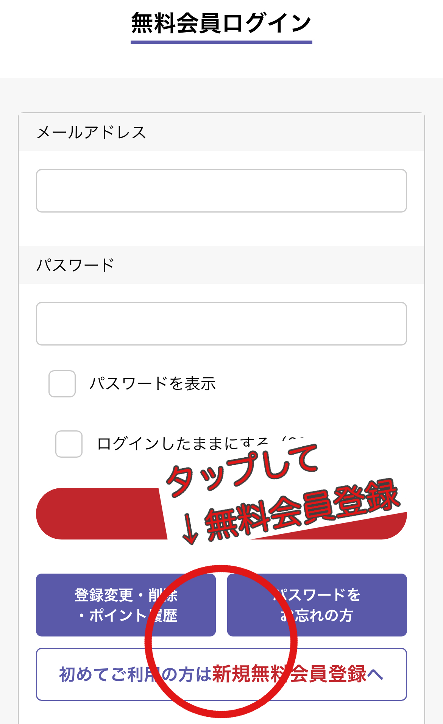This screenshot has height=724, width=443.
Task: Tap the red 無料会員登録 overlay text
Action: pos(303,508)
